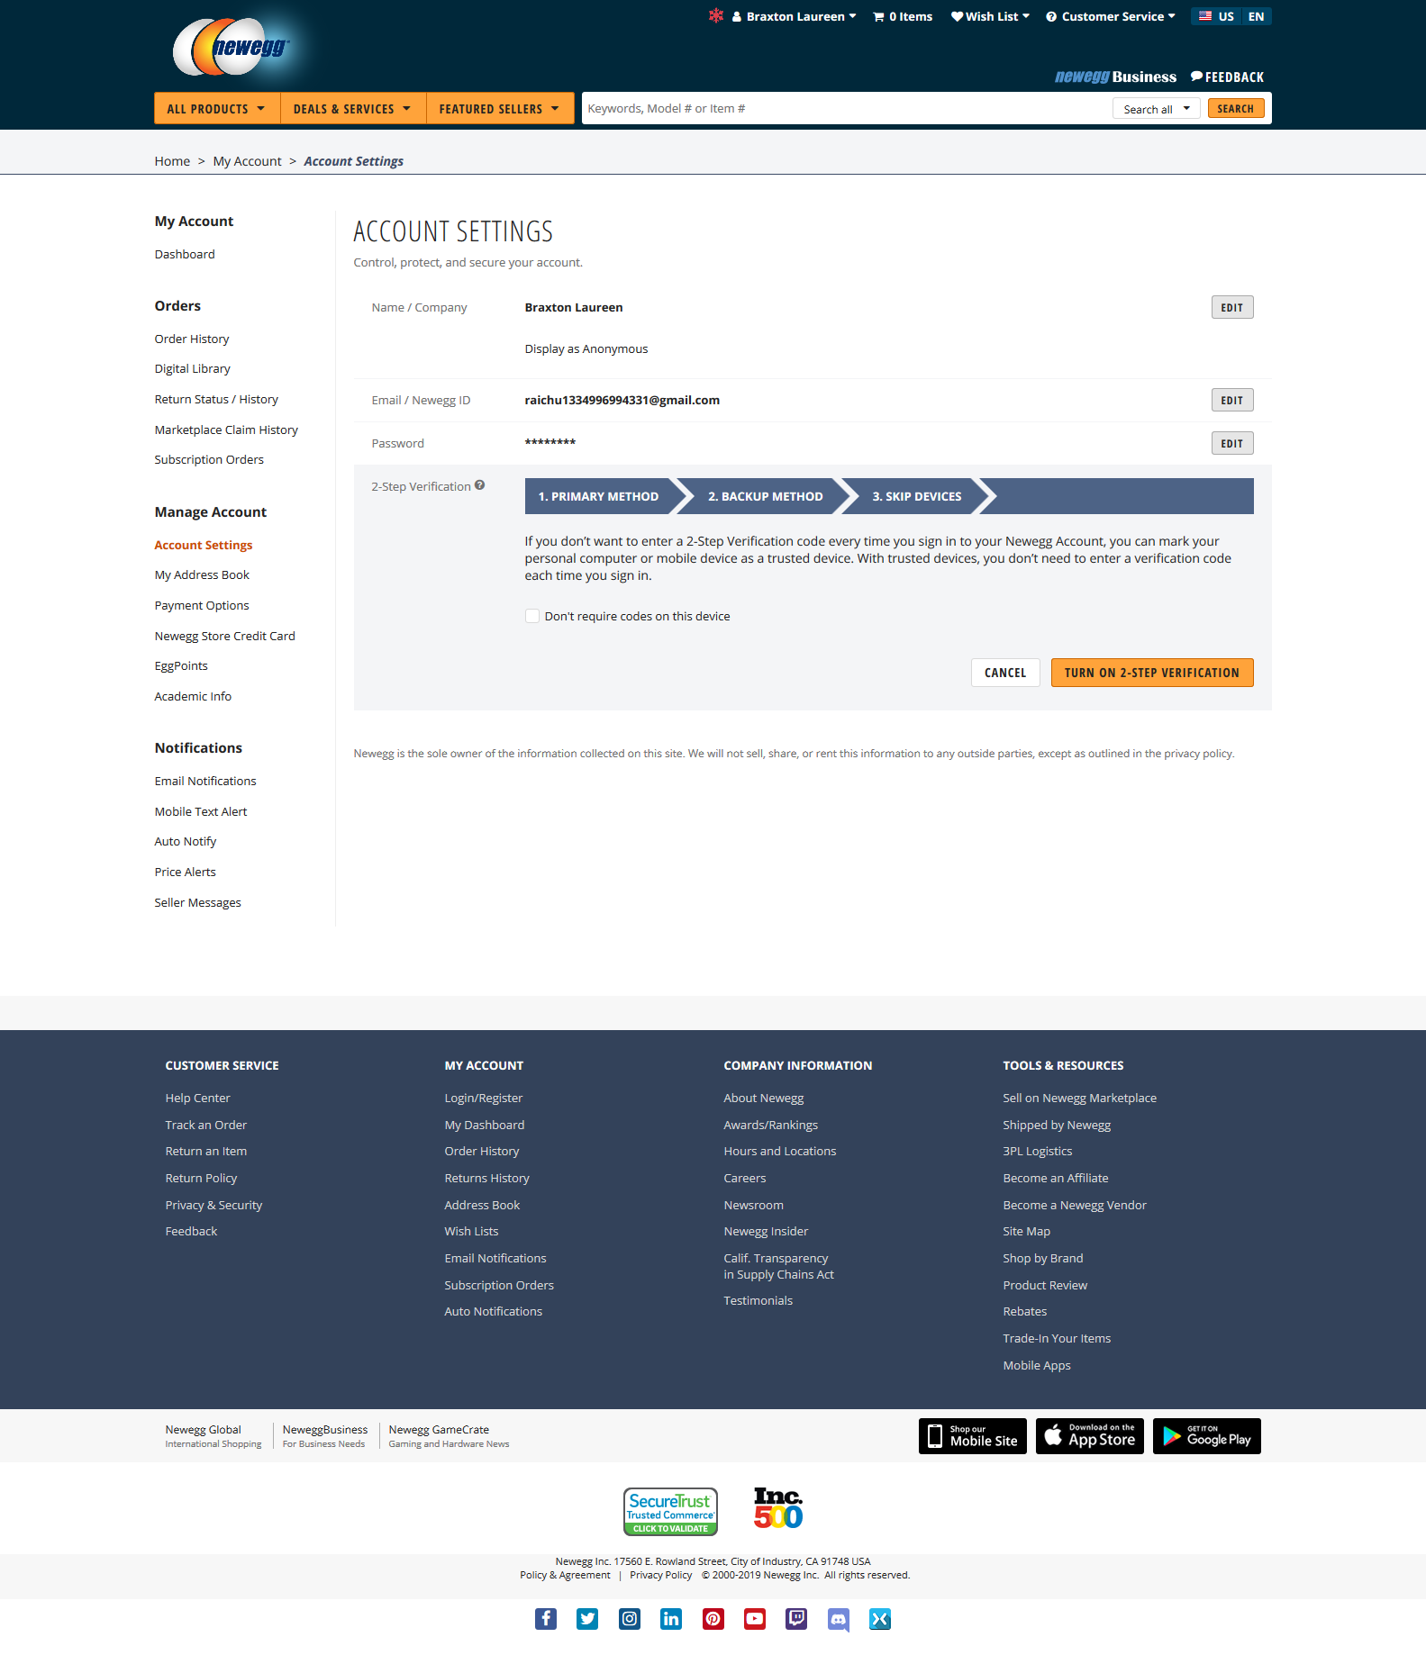Open the Facebook social icon
This screenshot has width=1426, height=1673.
tap(546, 1619)
